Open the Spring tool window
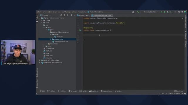This screenshot has width=188, height=105. tap(118, 91)
